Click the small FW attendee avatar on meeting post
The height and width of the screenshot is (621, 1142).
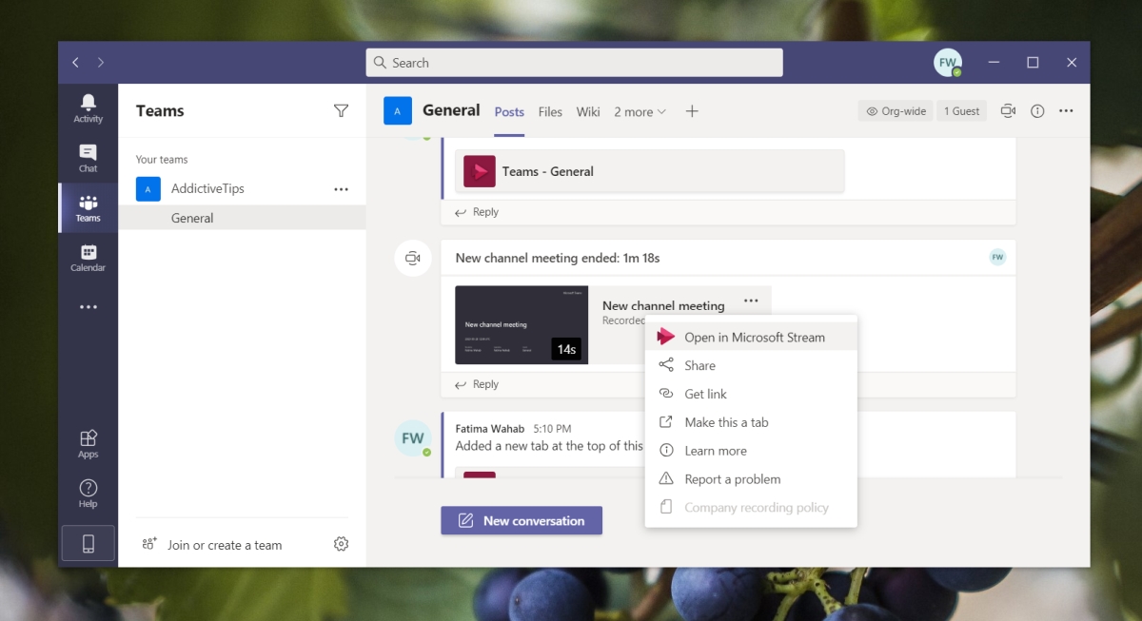pos(997,257)
